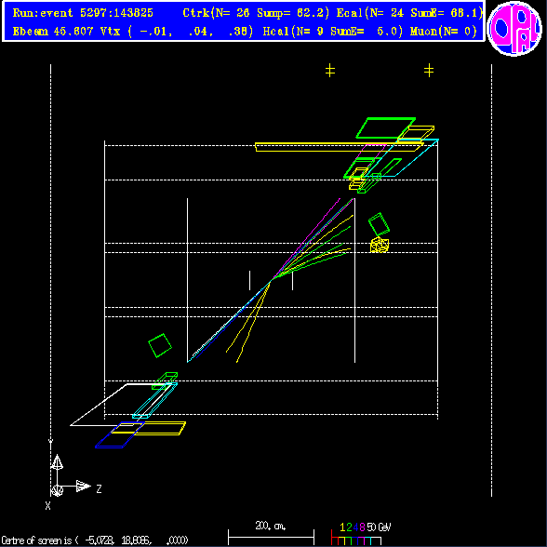Click the upward axis arrow icon
Screen dimensions: 547x547
coord(58,461)
